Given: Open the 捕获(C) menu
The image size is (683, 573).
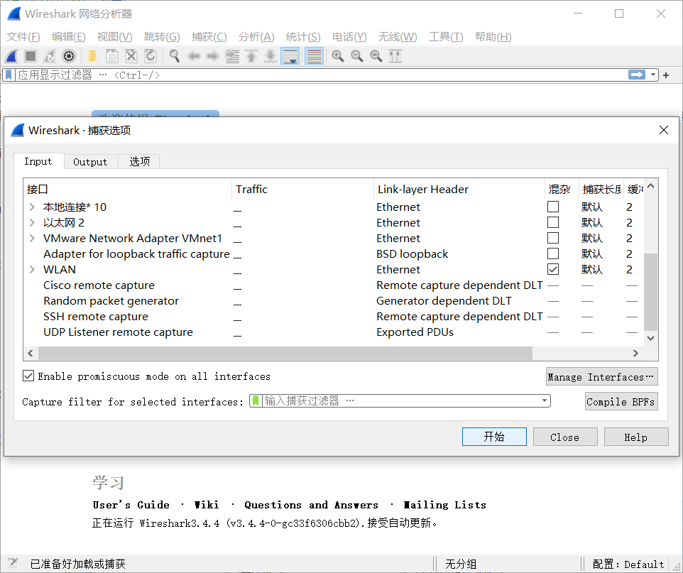Looking at the screenshot, I should coord(209,37).
